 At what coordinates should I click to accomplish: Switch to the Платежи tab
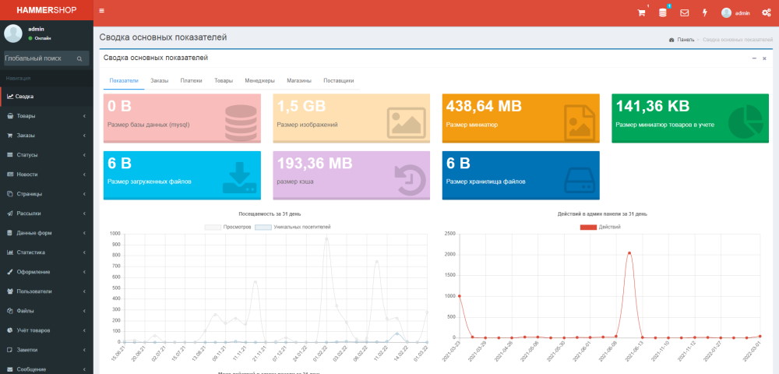click(192, 80)
